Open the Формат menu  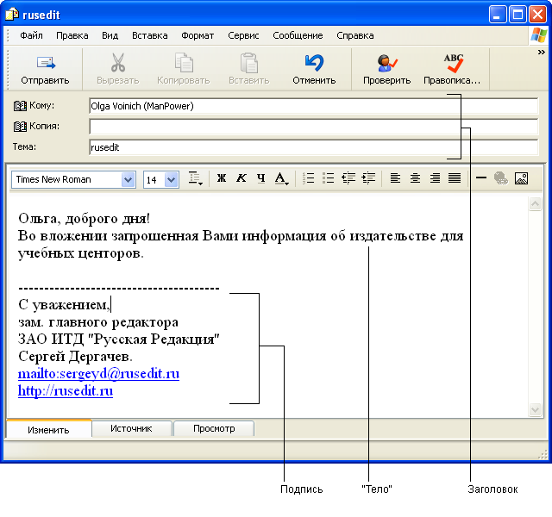tap(198, 35)
